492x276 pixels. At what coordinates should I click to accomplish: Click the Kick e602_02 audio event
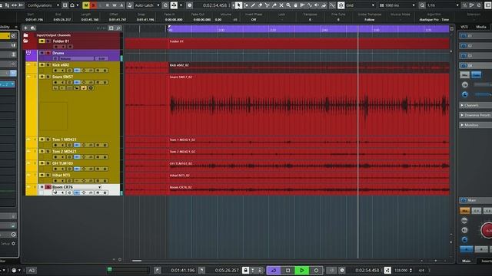pyautogui.click(x=309, y=67)
